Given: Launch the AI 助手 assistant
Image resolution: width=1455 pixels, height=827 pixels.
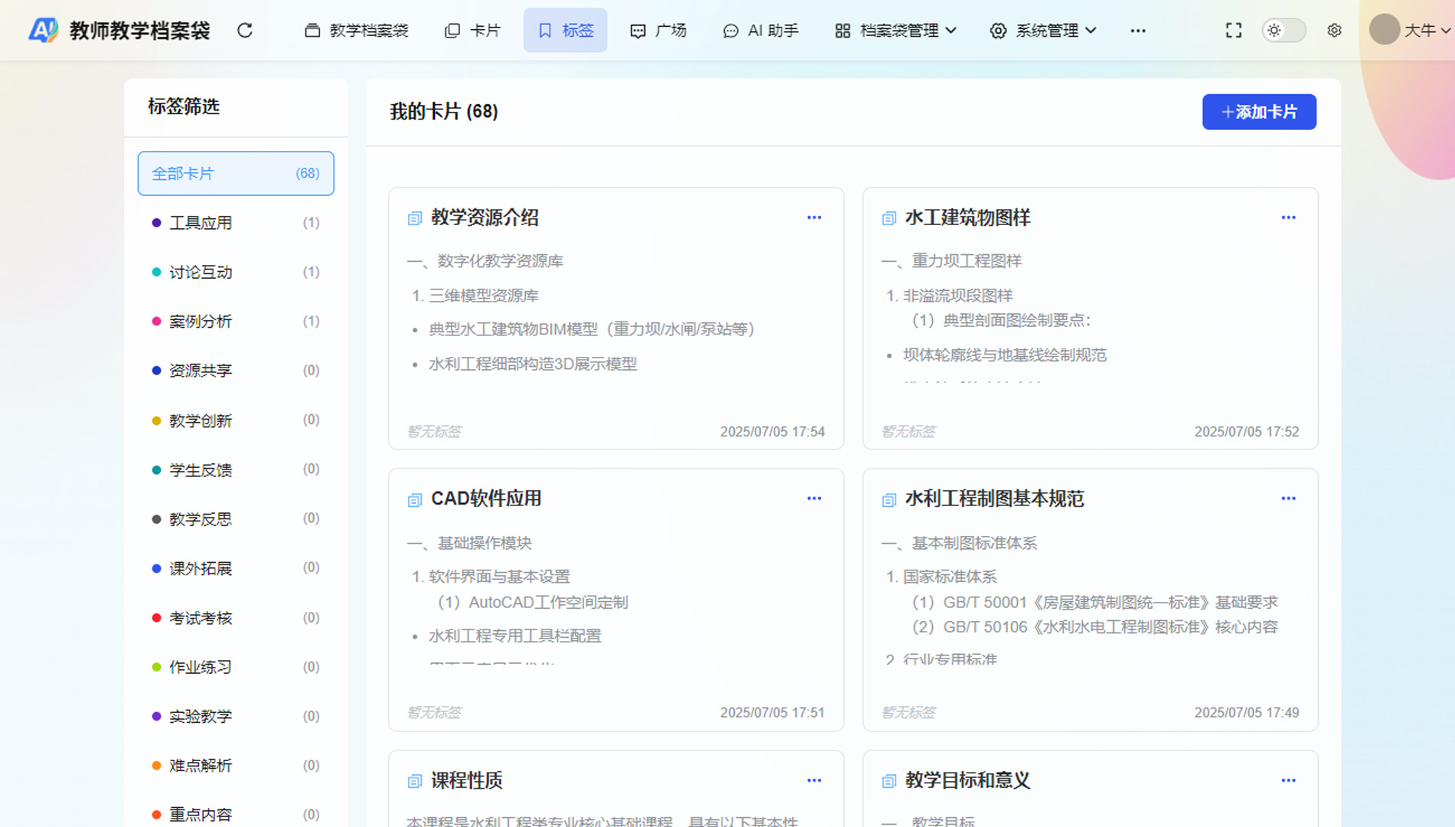Looking at the screenshot, I should (760, 30).
